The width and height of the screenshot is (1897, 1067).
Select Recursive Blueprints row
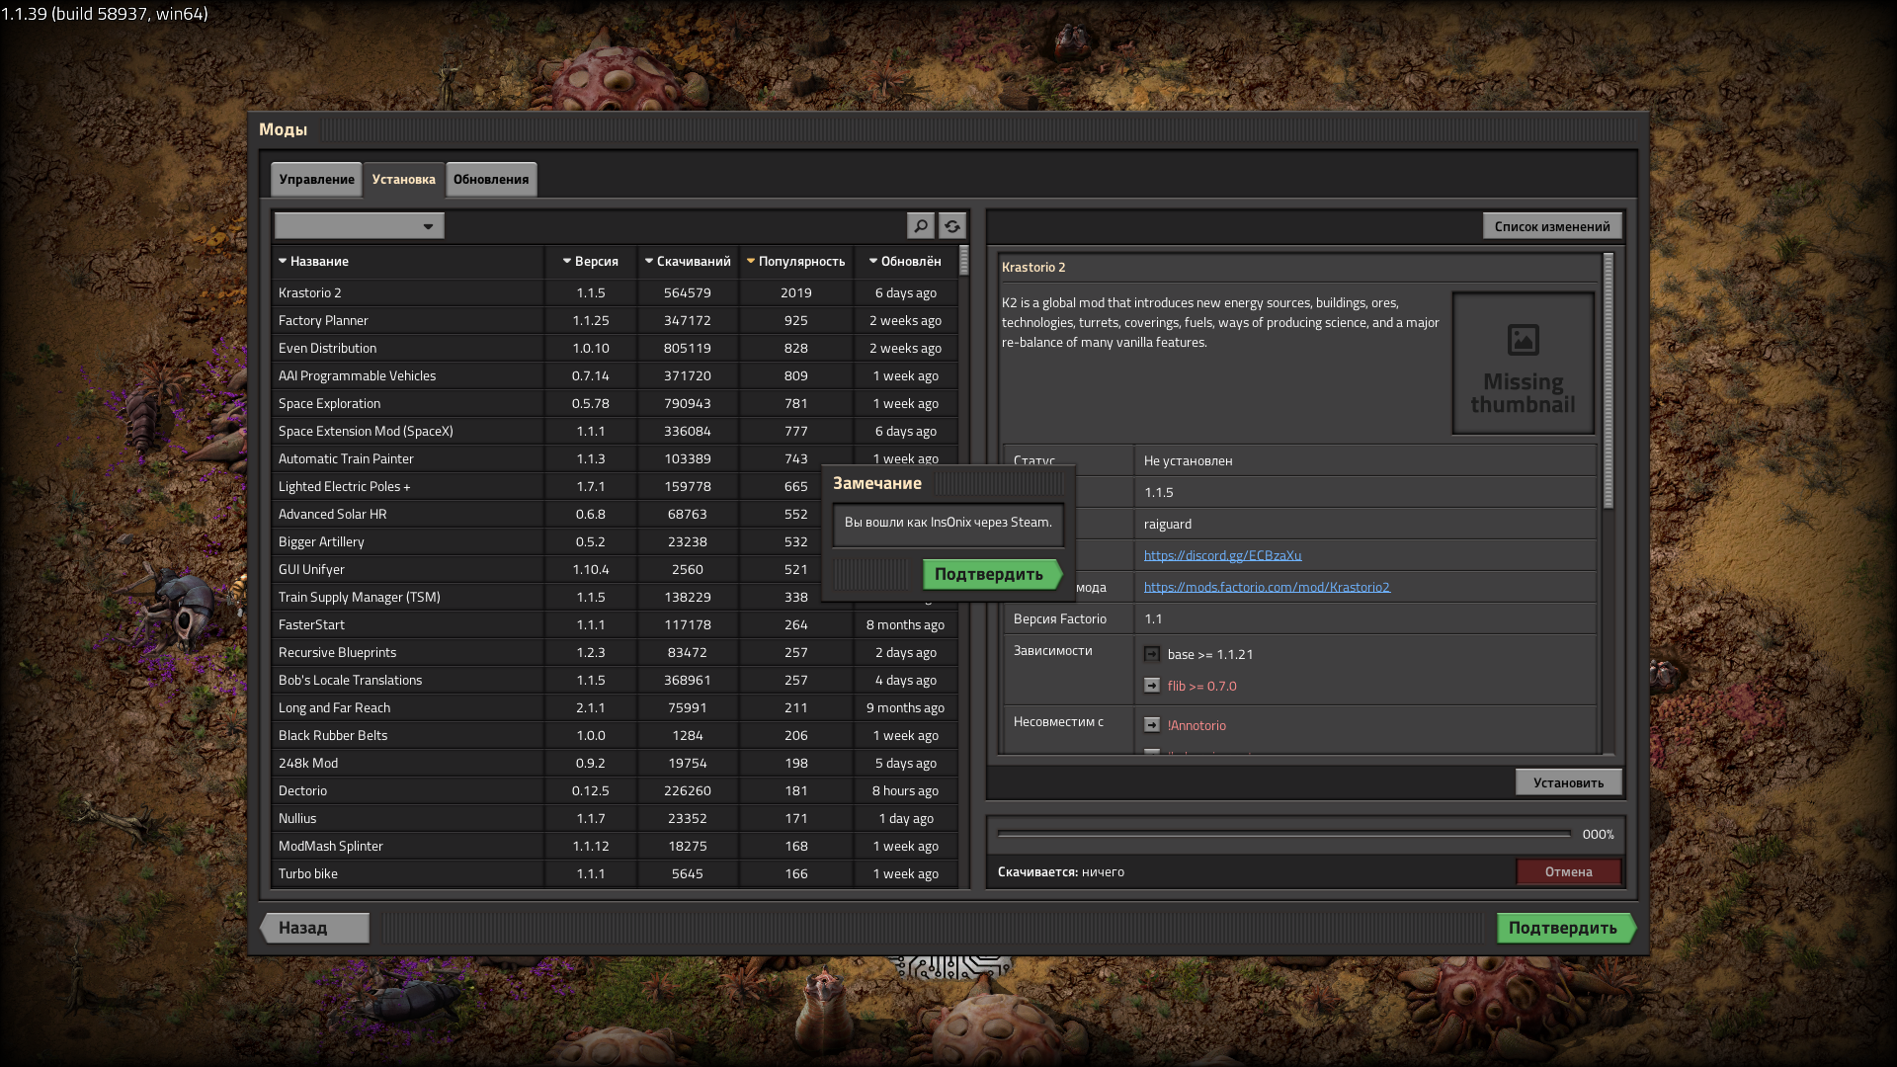[x=615, y=652]
